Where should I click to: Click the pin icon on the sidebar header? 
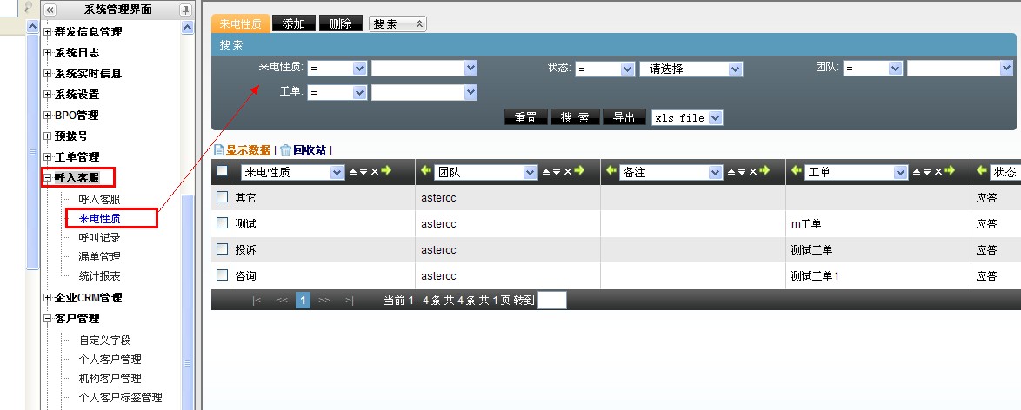click(185, 10)
